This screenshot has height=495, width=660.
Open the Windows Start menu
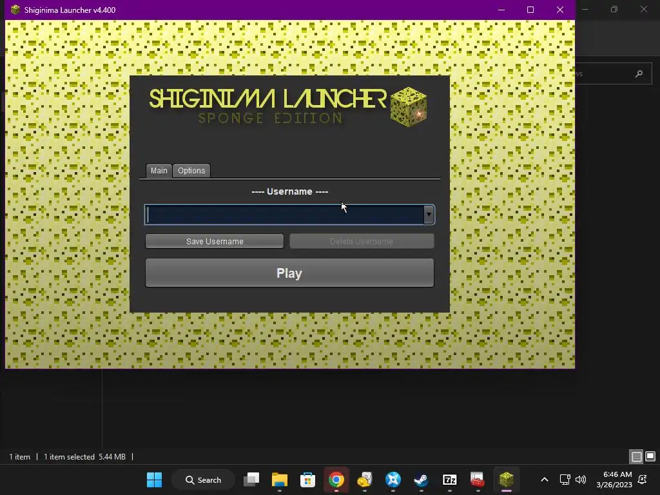pyautogui.click(x=155, y=480)
